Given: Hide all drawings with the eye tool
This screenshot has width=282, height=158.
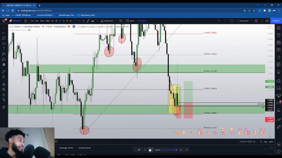Looking at the screenshot, I should [4, 100].
